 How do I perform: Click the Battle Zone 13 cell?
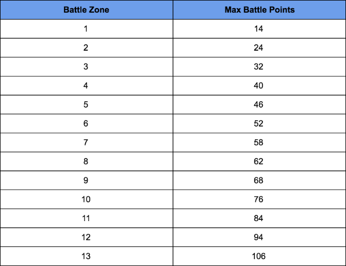point(86,256)
